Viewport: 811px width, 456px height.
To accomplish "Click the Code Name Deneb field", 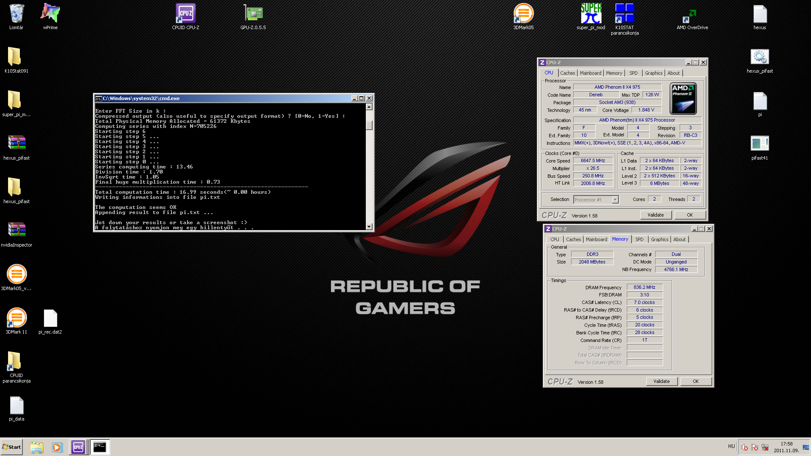I will [x=596, y=95].
